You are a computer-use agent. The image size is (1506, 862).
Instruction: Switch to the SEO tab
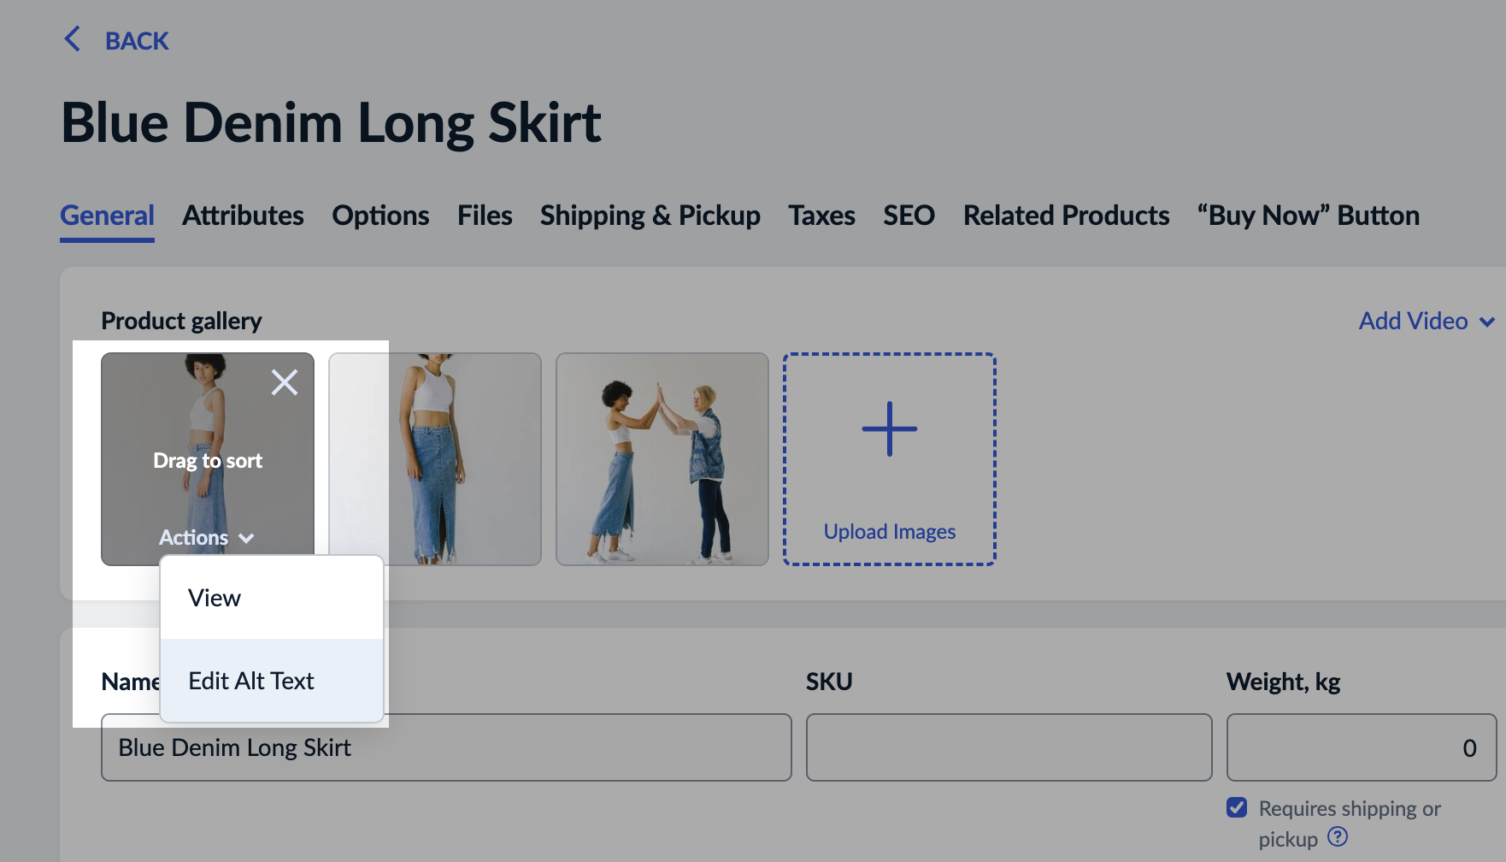click(909, 215)
